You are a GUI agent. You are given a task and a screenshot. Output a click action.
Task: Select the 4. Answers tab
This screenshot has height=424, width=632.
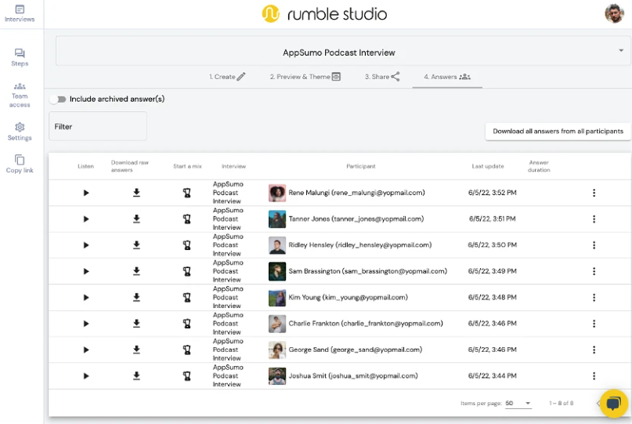447,77
